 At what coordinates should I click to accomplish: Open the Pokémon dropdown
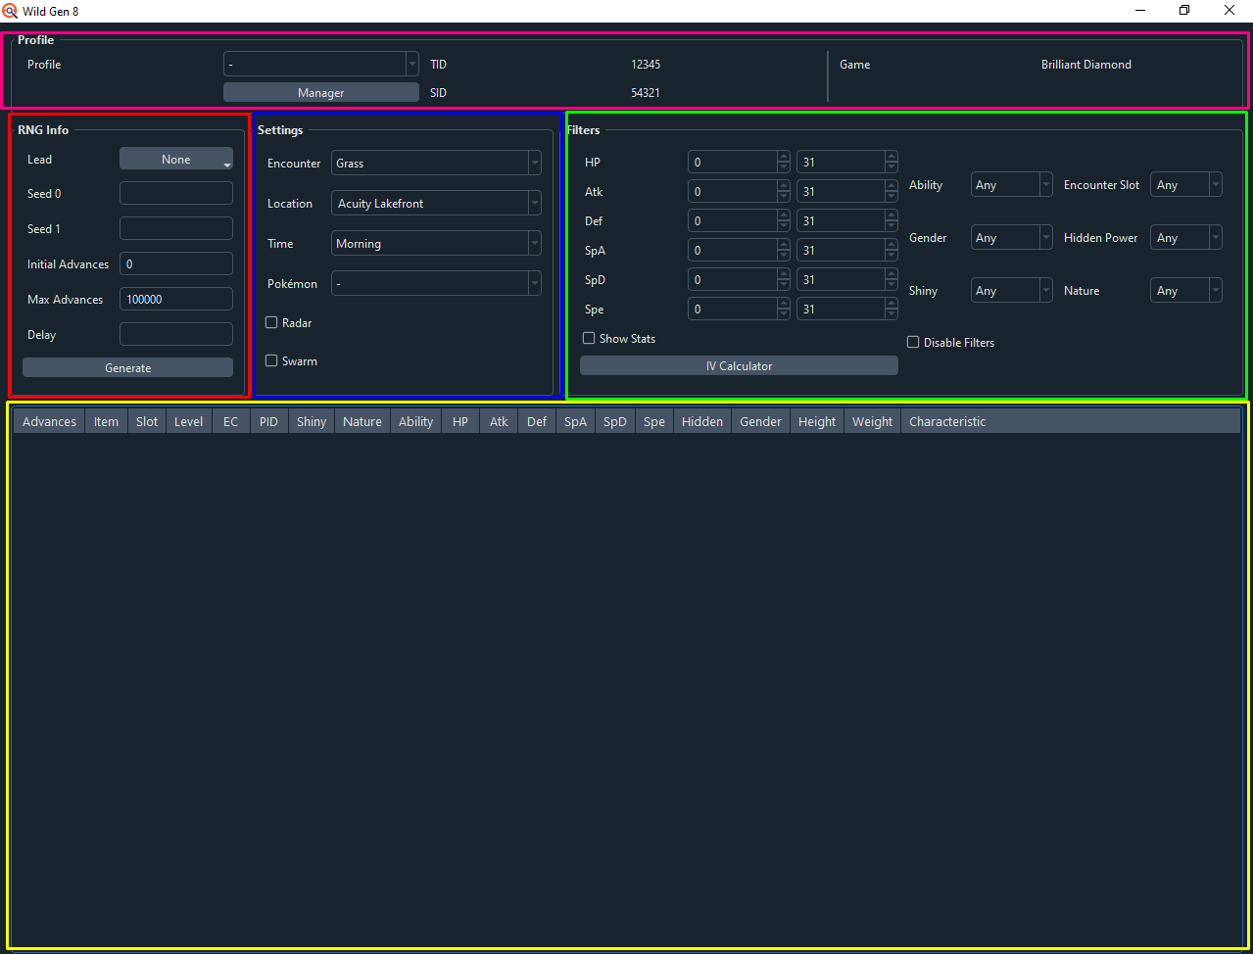(x=436, y=284)
